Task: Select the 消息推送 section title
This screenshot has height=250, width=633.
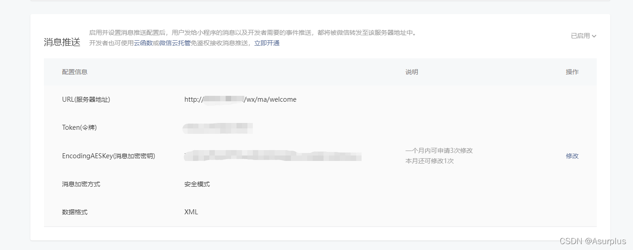Action: coord(62,42)
